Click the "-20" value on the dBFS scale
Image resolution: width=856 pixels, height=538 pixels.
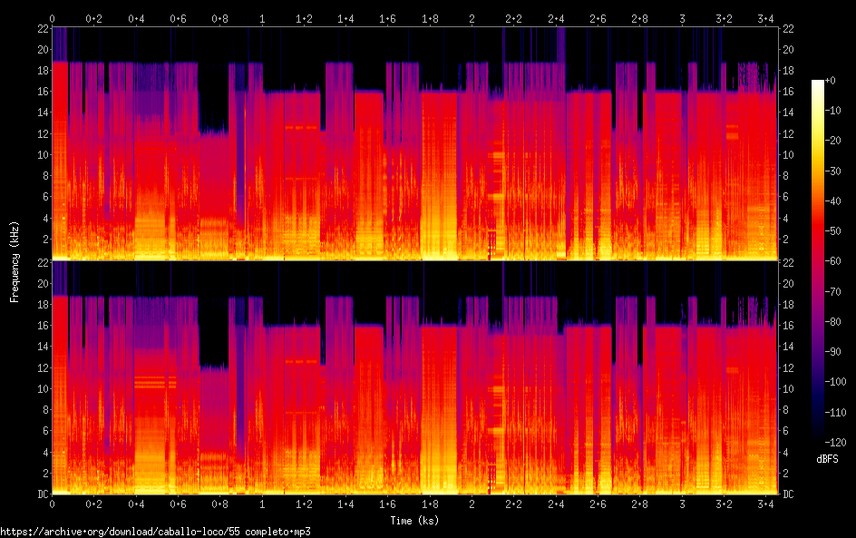pos(832,141)
